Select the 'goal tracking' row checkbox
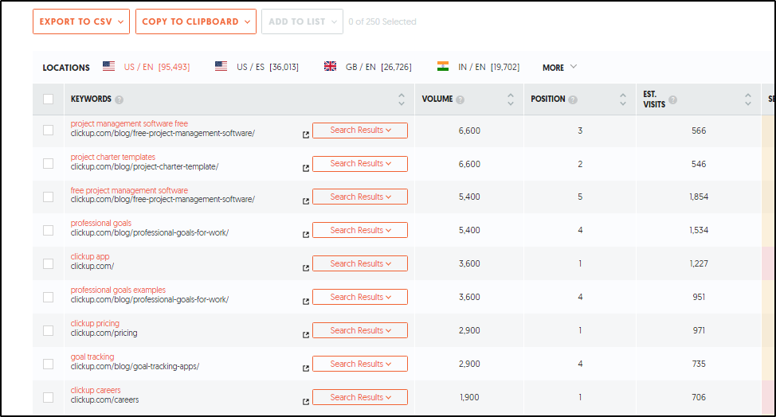This screenshot has width=776, height=417. coord(49,364)
